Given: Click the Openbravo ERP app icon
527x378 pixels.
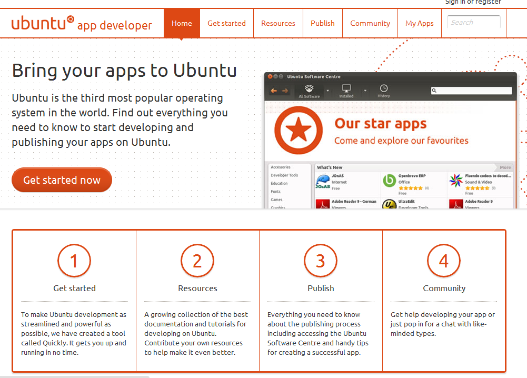Looking at the screenshot, I should coord(389,181).
